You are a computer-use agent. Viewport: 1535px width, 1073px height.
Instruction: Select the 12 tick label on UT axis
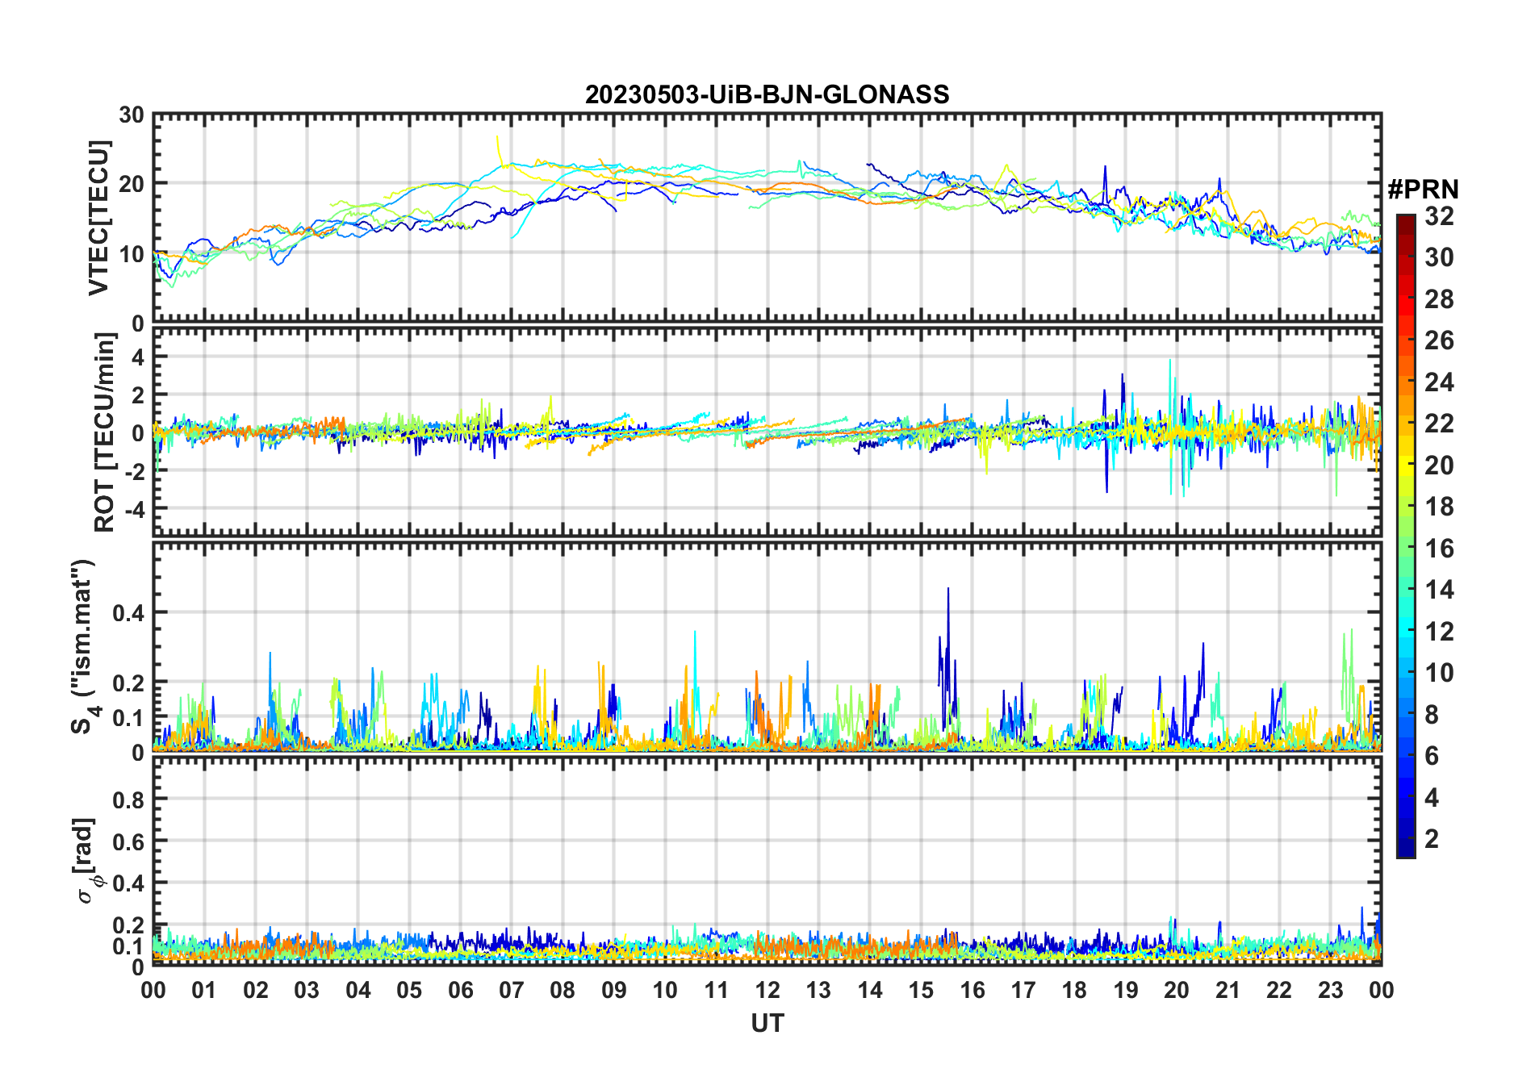point(767,990)
